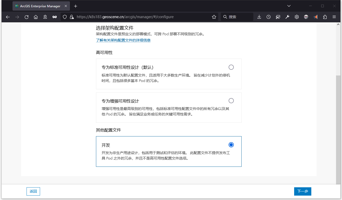
Task: Bookmark this page with the star
Action: click(214, 17)
